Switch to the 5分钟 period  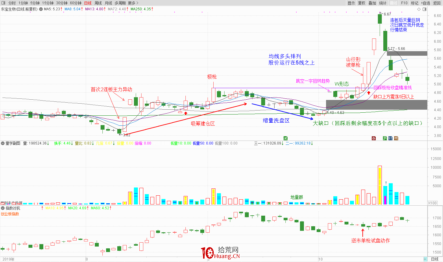pyautogui.click(x=35, y=3)
